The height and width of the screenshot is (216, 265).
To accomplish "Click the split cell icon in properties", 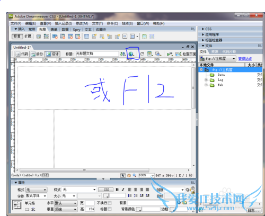I will click(33, 210).
